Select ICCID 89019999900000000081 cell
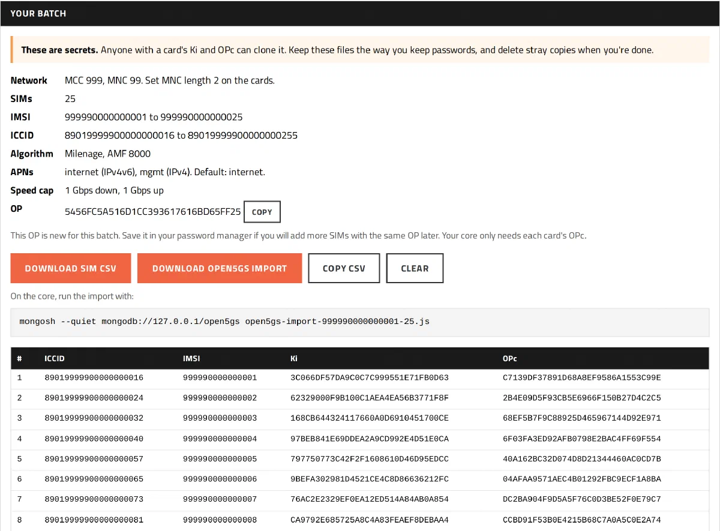This screenshot has height=531, width=720. click(94, 520)
